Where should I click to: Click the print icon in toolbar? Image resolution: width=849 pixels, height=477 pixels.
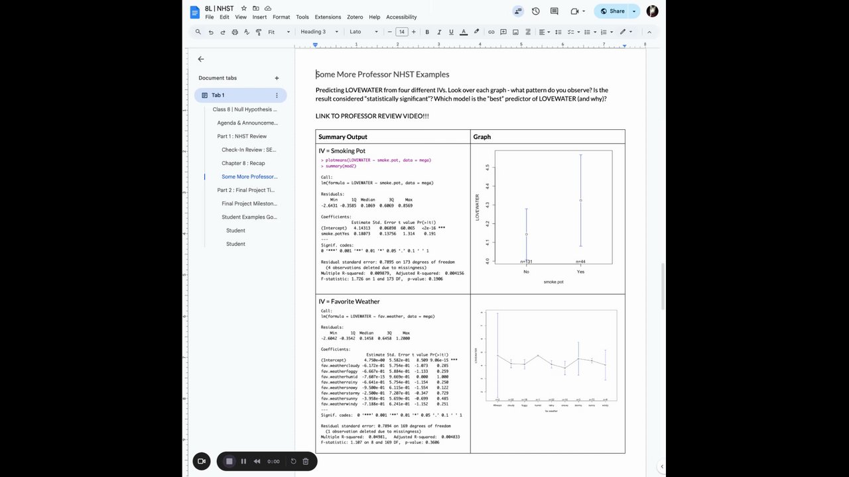[x=235, y=32]
